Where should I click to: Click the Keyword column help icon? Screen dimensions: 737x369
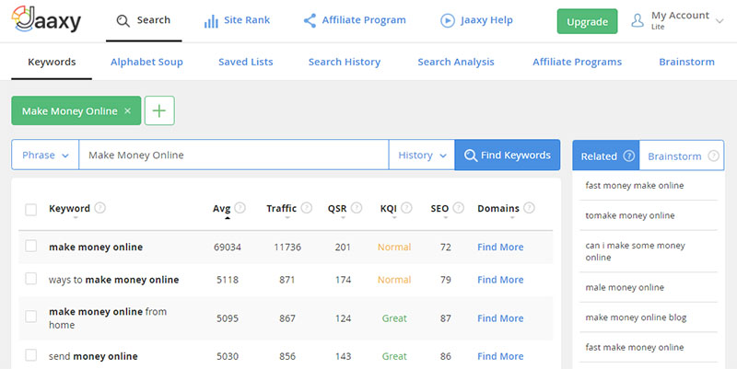point(99,207)
